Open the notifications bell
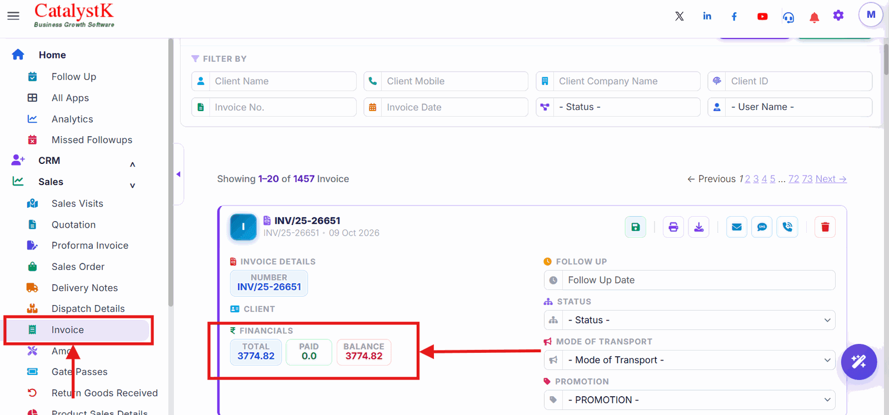Viewport: 889px width, 415px height. (814, 17)
